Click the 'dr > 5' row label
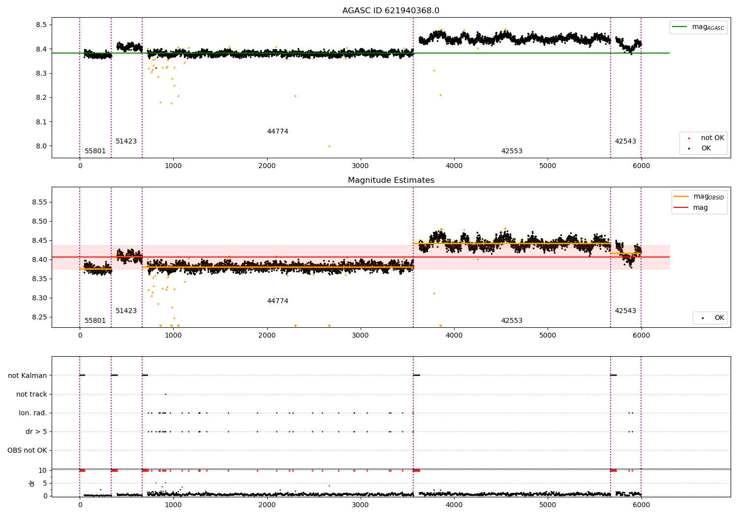Viewport: 738px width, 516px height. pyautogui.click(x=36, y=431)
